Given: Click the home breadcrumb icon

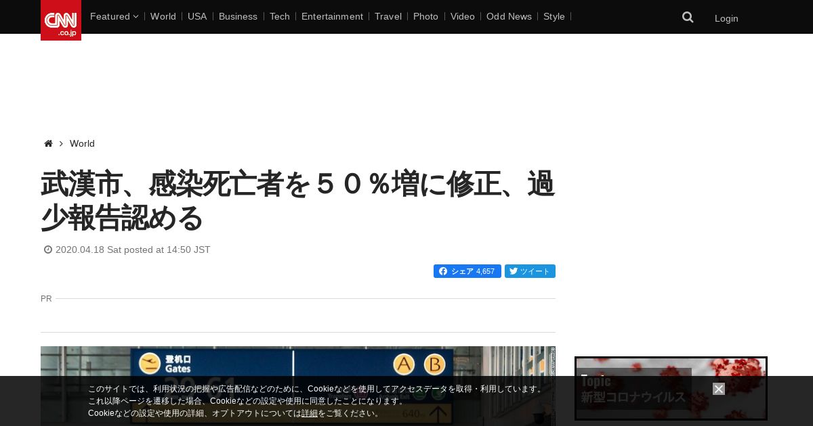Looking at the screenshot, I should [x=48, y=143].
